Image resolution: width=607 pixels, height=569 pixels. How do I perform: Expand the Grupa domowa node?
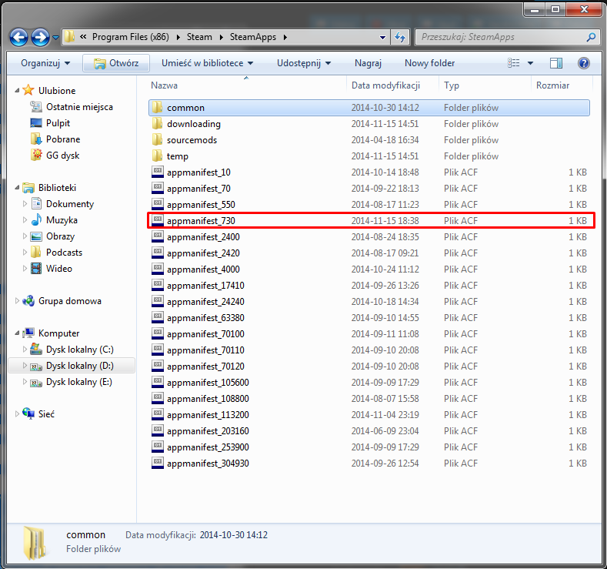[x=17, y=301]
